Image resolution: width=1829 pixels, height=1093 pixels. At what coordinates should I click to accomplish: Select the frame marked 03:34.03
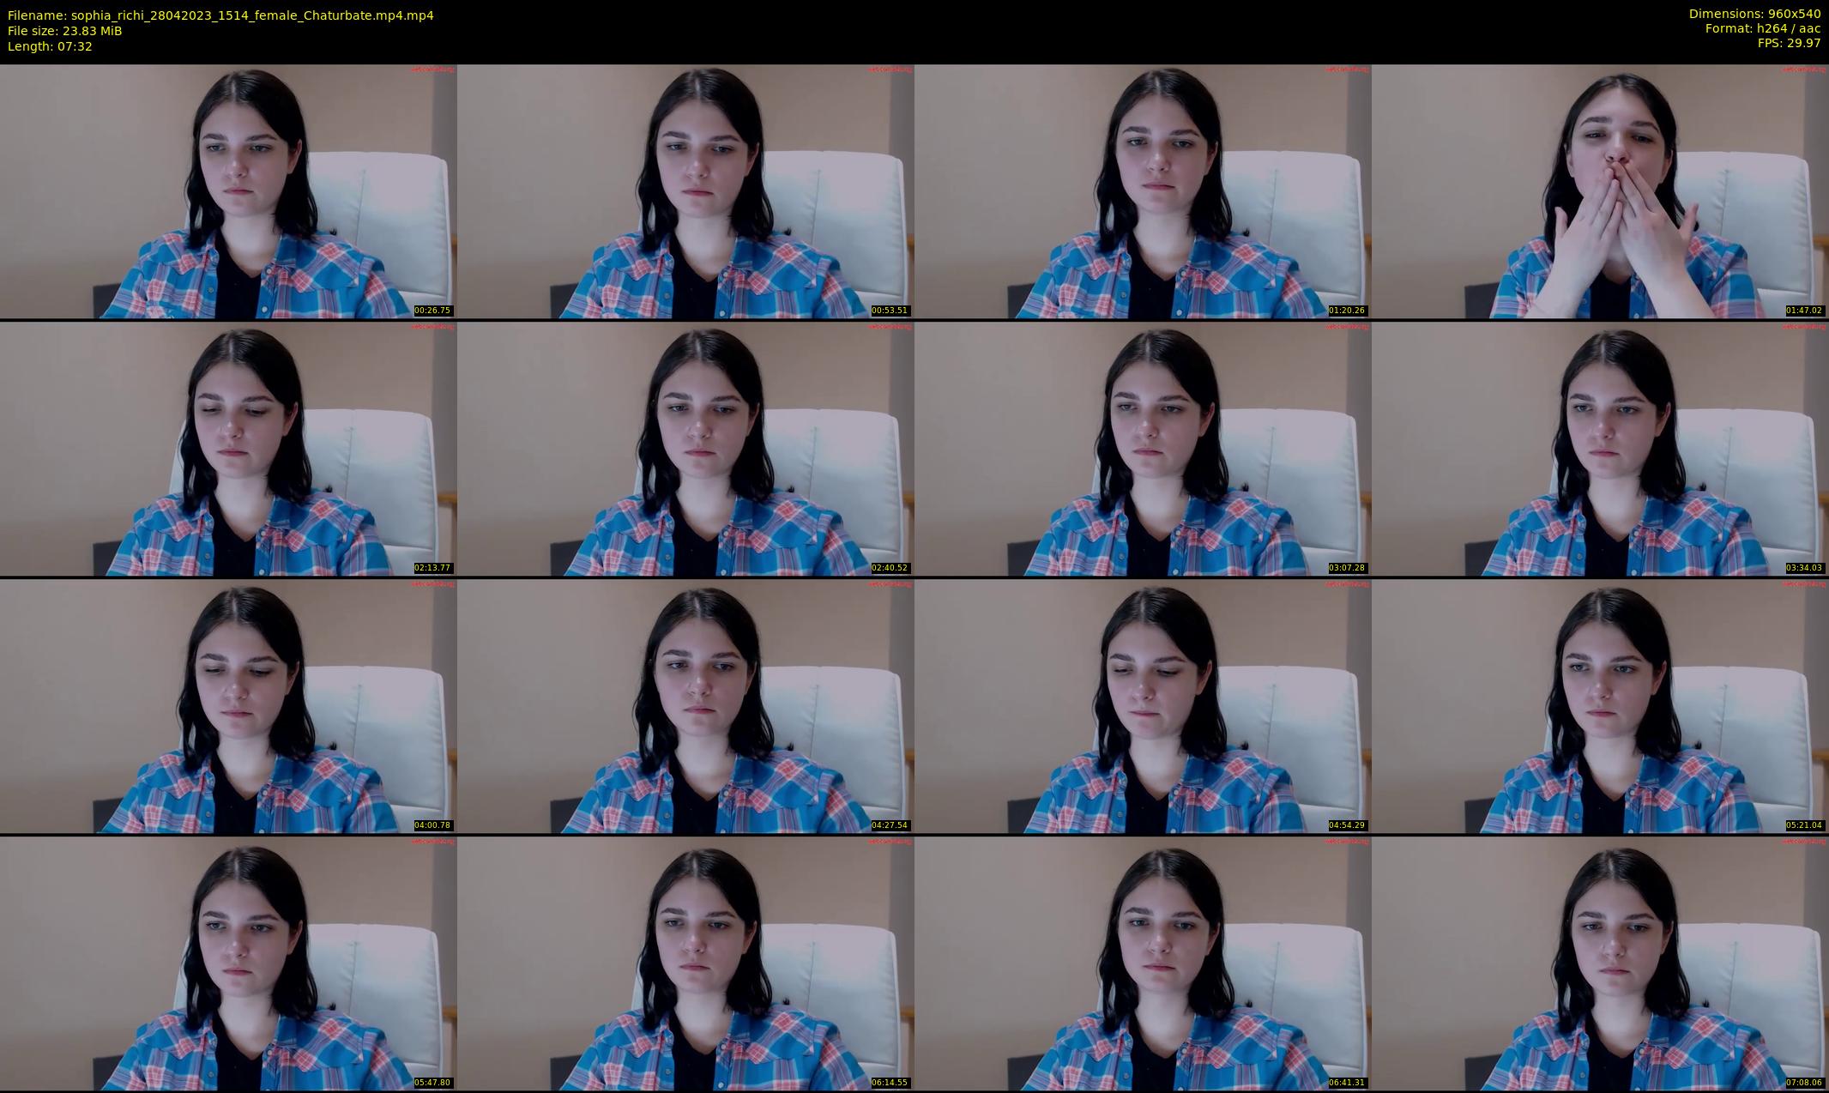[x=1600, y=449]
